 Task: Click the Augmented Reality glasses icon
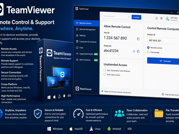pyautogui.click(x=77, y=54)
